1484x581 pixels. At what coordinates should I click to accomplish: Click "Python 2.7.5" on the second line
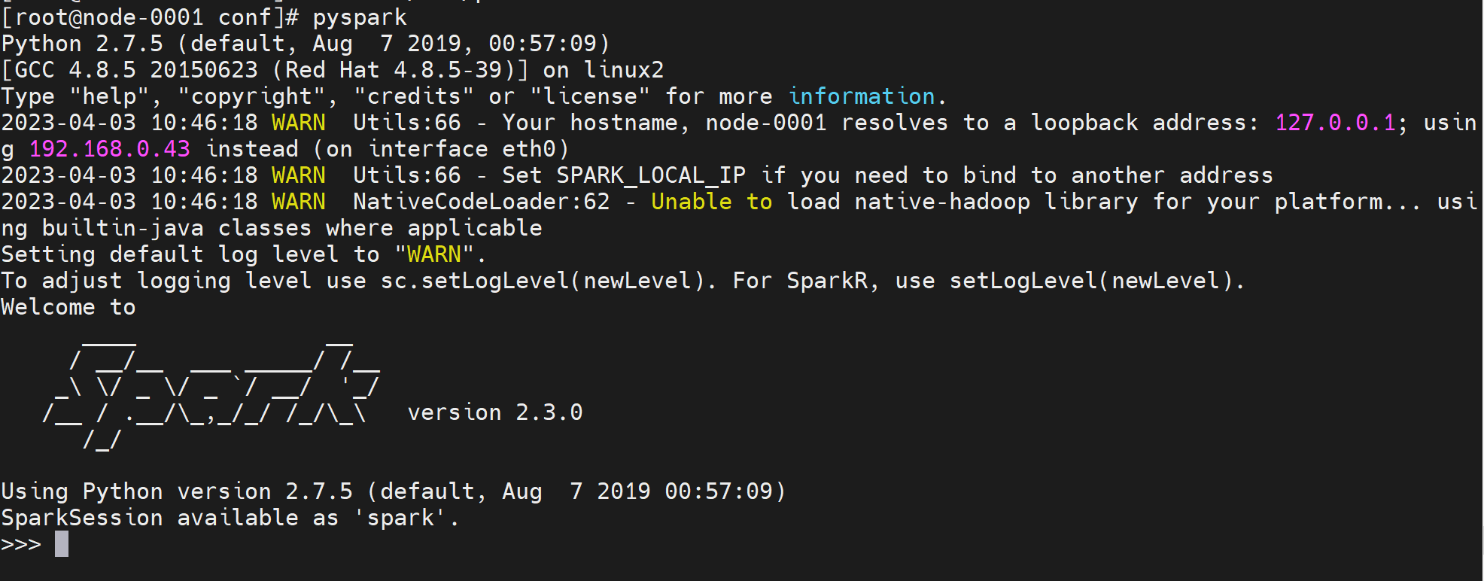pyautogui.click(x=82, y=44)
